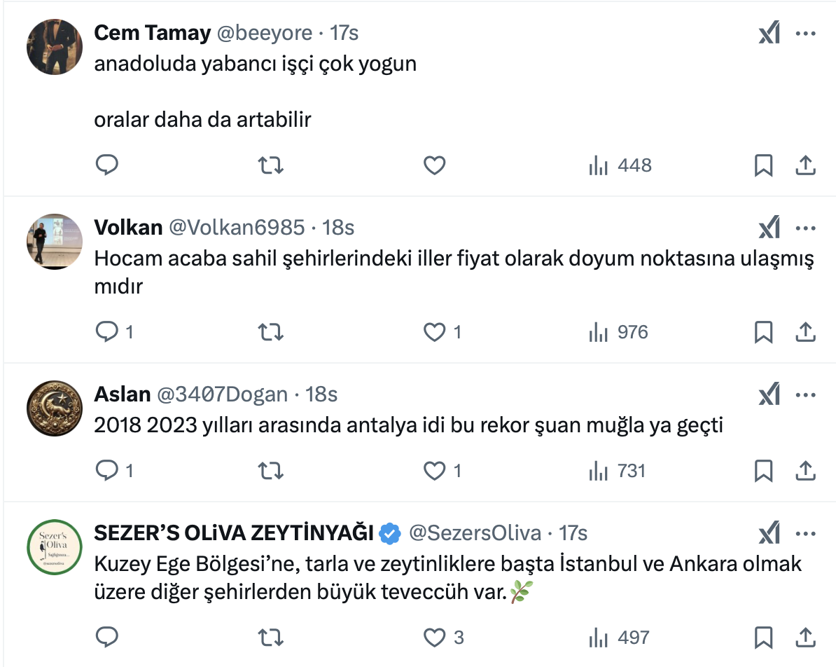Image resolution: width=836 pixels, height=667 pixels.
Task: Bookmark Volkan's tweet
Action: [763, 332]
